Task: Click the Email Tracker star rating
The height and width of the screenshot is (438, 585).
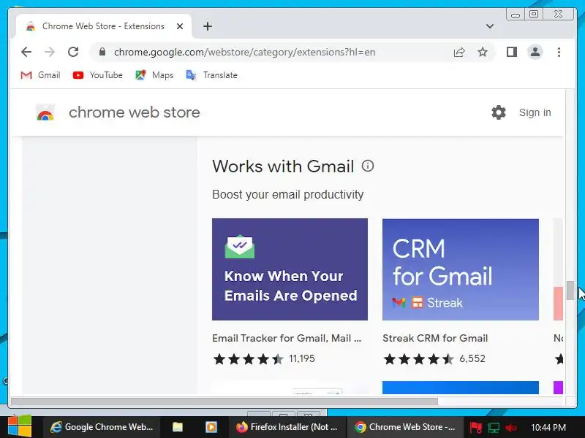Action: [x=248, y=359]
